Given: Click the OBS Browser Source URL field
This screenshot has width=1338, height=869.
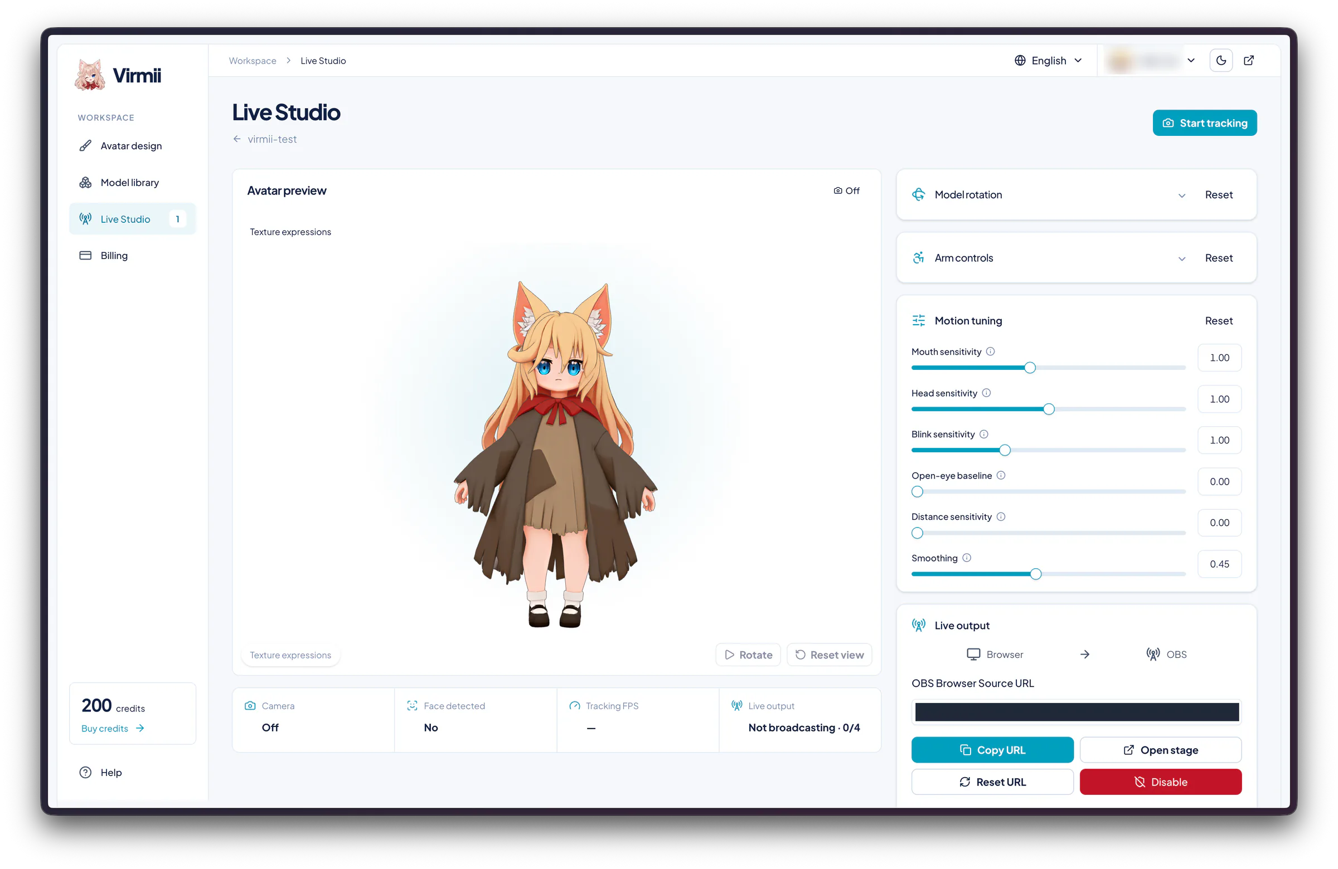Looking at the screenshot, I should click(1076, 712).
